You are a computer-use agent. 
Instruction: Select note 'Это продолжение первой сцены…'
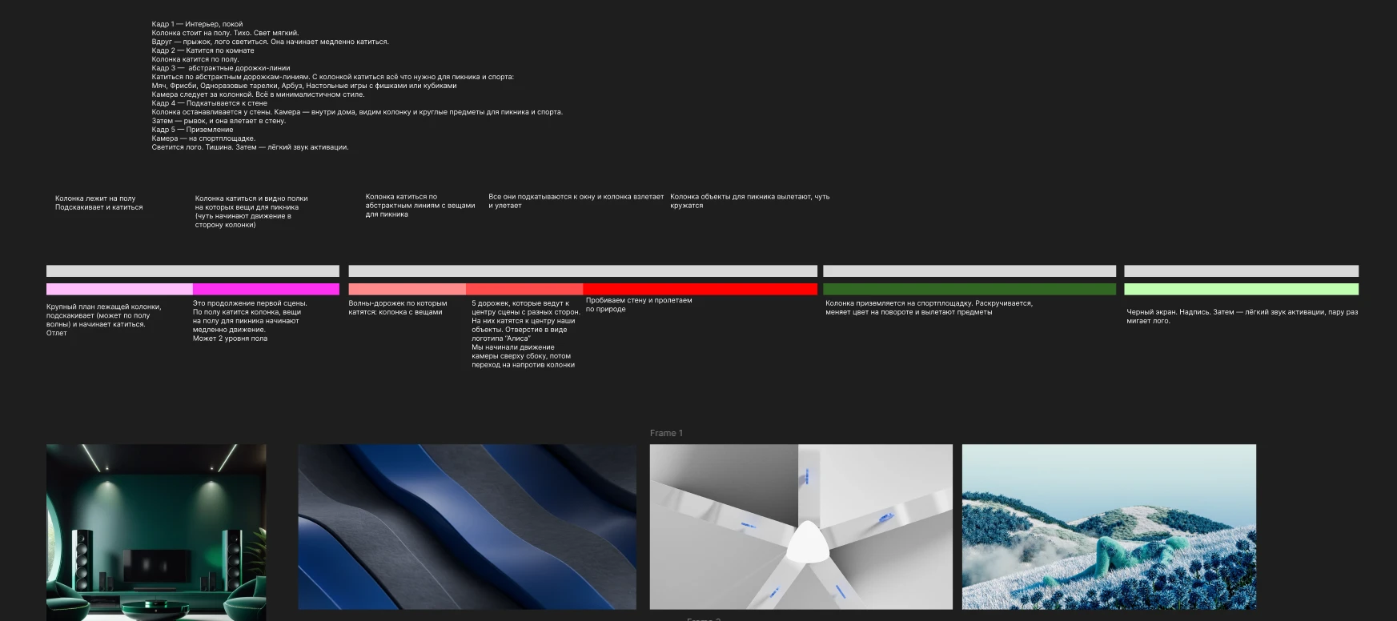(x=250, y=321)
